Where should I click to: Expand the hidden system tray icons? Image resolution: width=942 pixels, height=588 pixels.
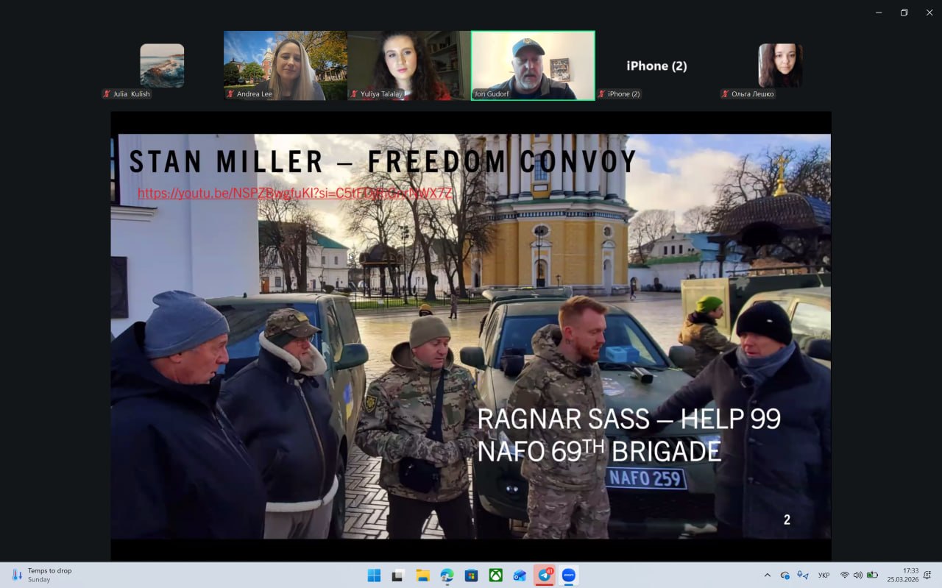point(768,575)
